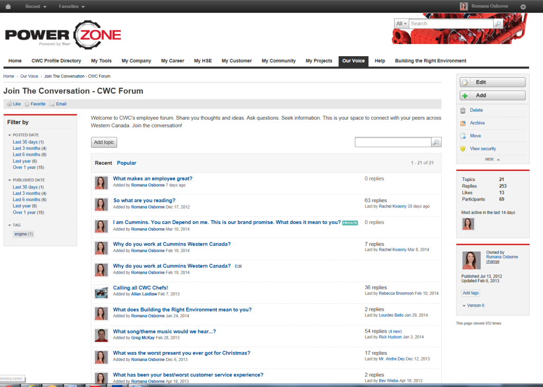Click the Add topic button
The image size is (543, 387).
point(104,142)
